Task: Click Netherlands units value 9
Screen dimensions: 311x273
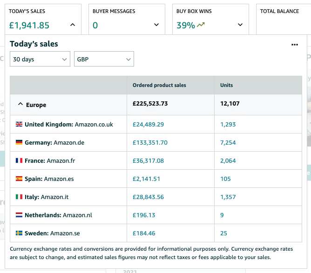Action: tap(222, 215)
